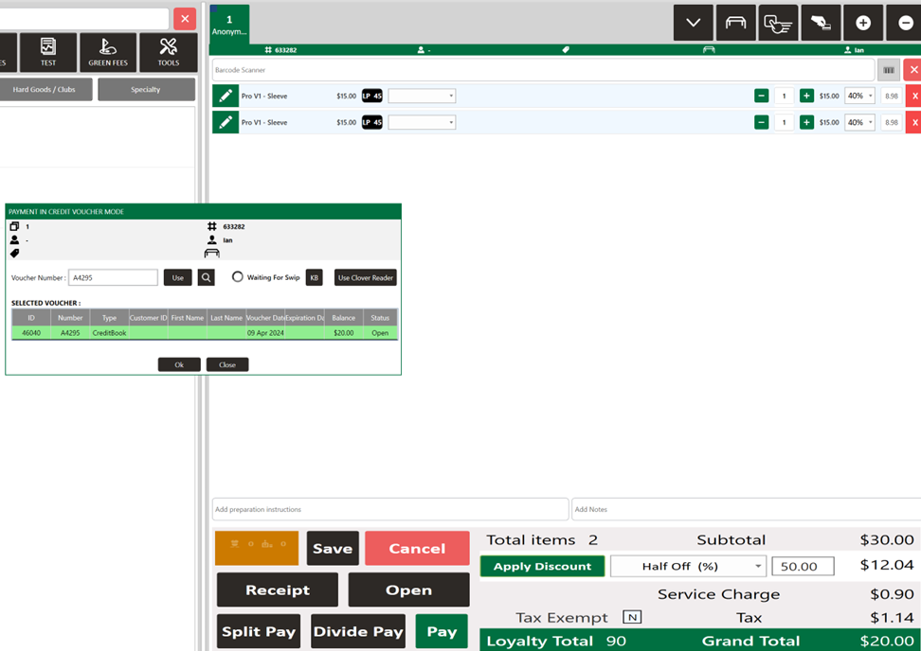
Task: Clear search with red X button
Action: [x=185, y=19]
